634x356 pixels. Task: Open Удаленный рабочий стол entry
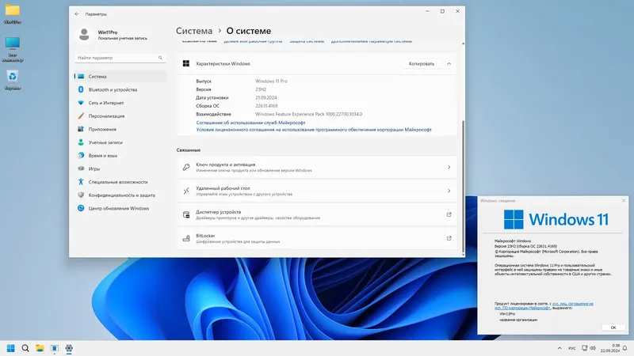316,191
